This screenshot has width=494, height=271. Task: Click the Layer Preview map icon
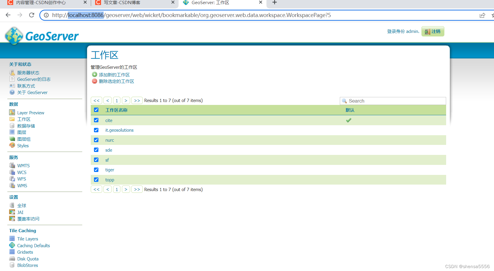12,112
